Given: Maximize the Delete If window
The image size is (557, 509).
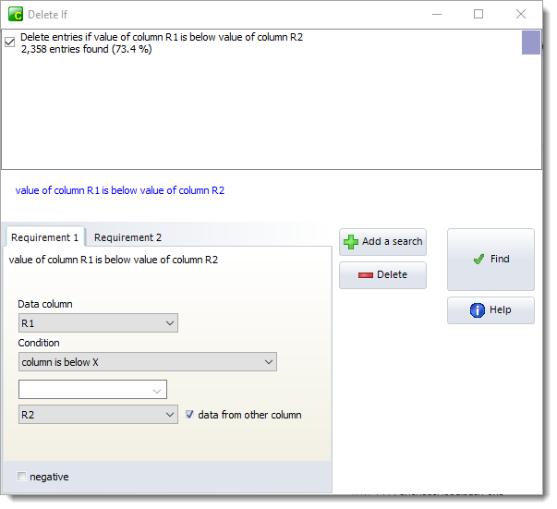Looking at the screenshot, I should pos(478,14).
